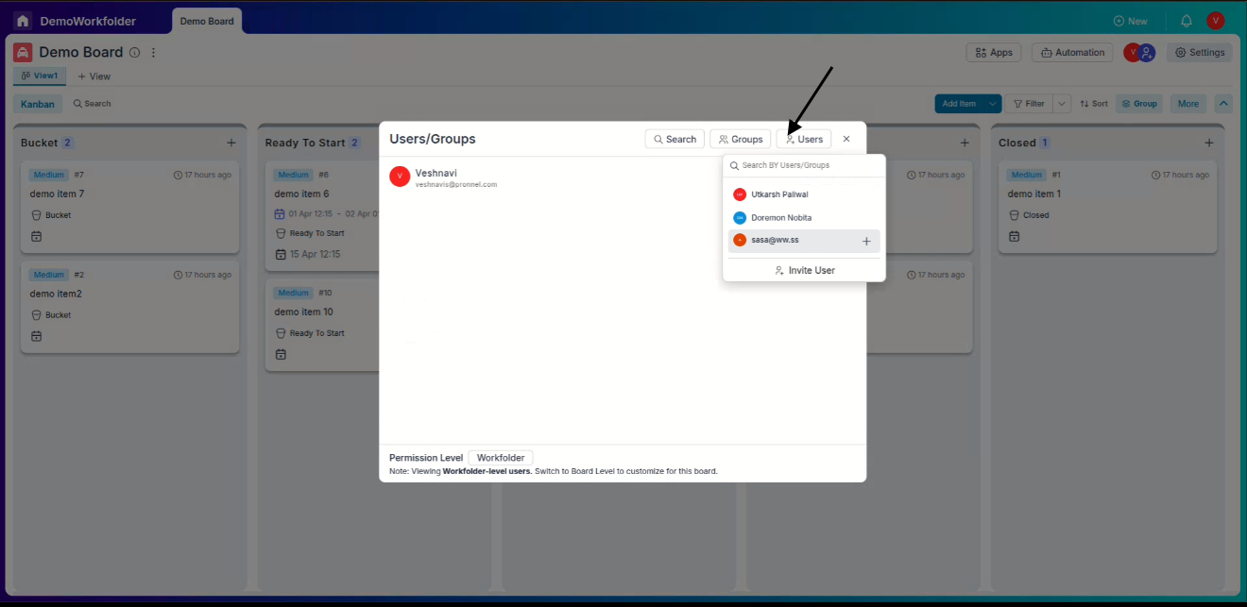The image size is (1247, 607).
Task: Select sasa@ww.ss from the user list
Action: coord(804,241)
